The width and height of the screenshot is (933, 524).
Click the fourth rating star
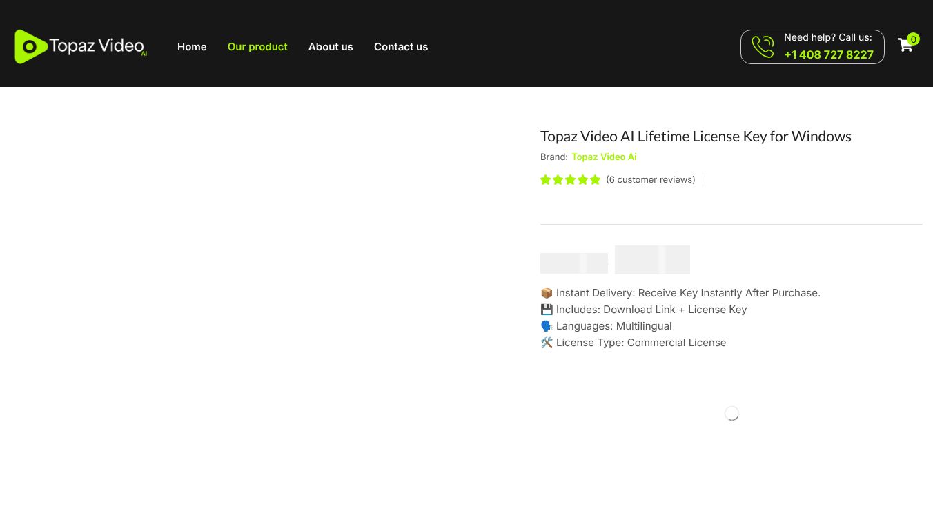583,179
